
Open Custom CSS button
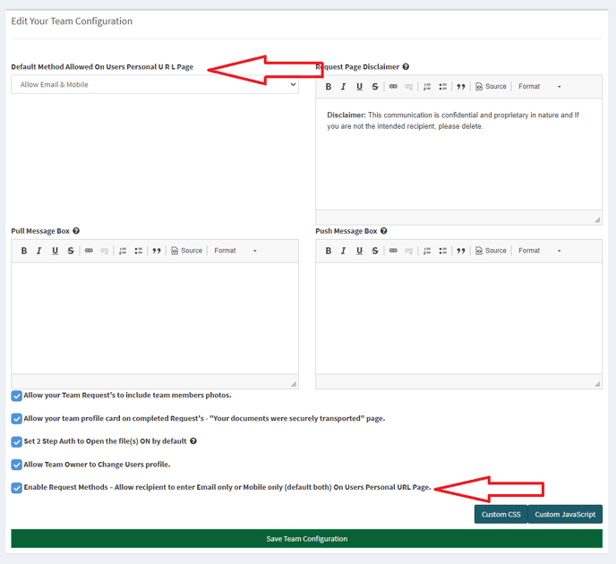(x=500, y=514)
